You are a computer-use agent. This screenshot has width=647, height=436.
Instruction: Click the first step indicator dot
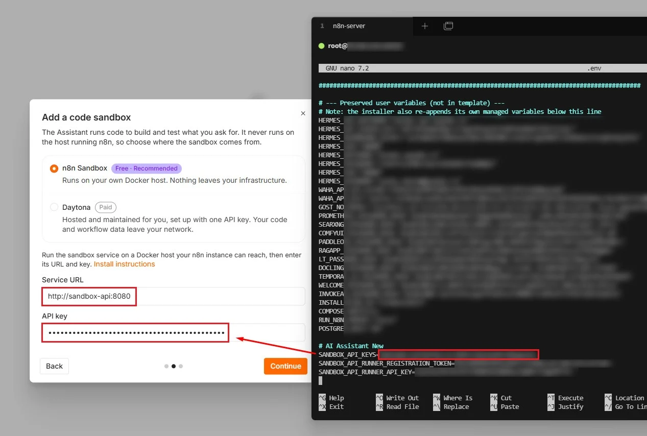point(166,366)
